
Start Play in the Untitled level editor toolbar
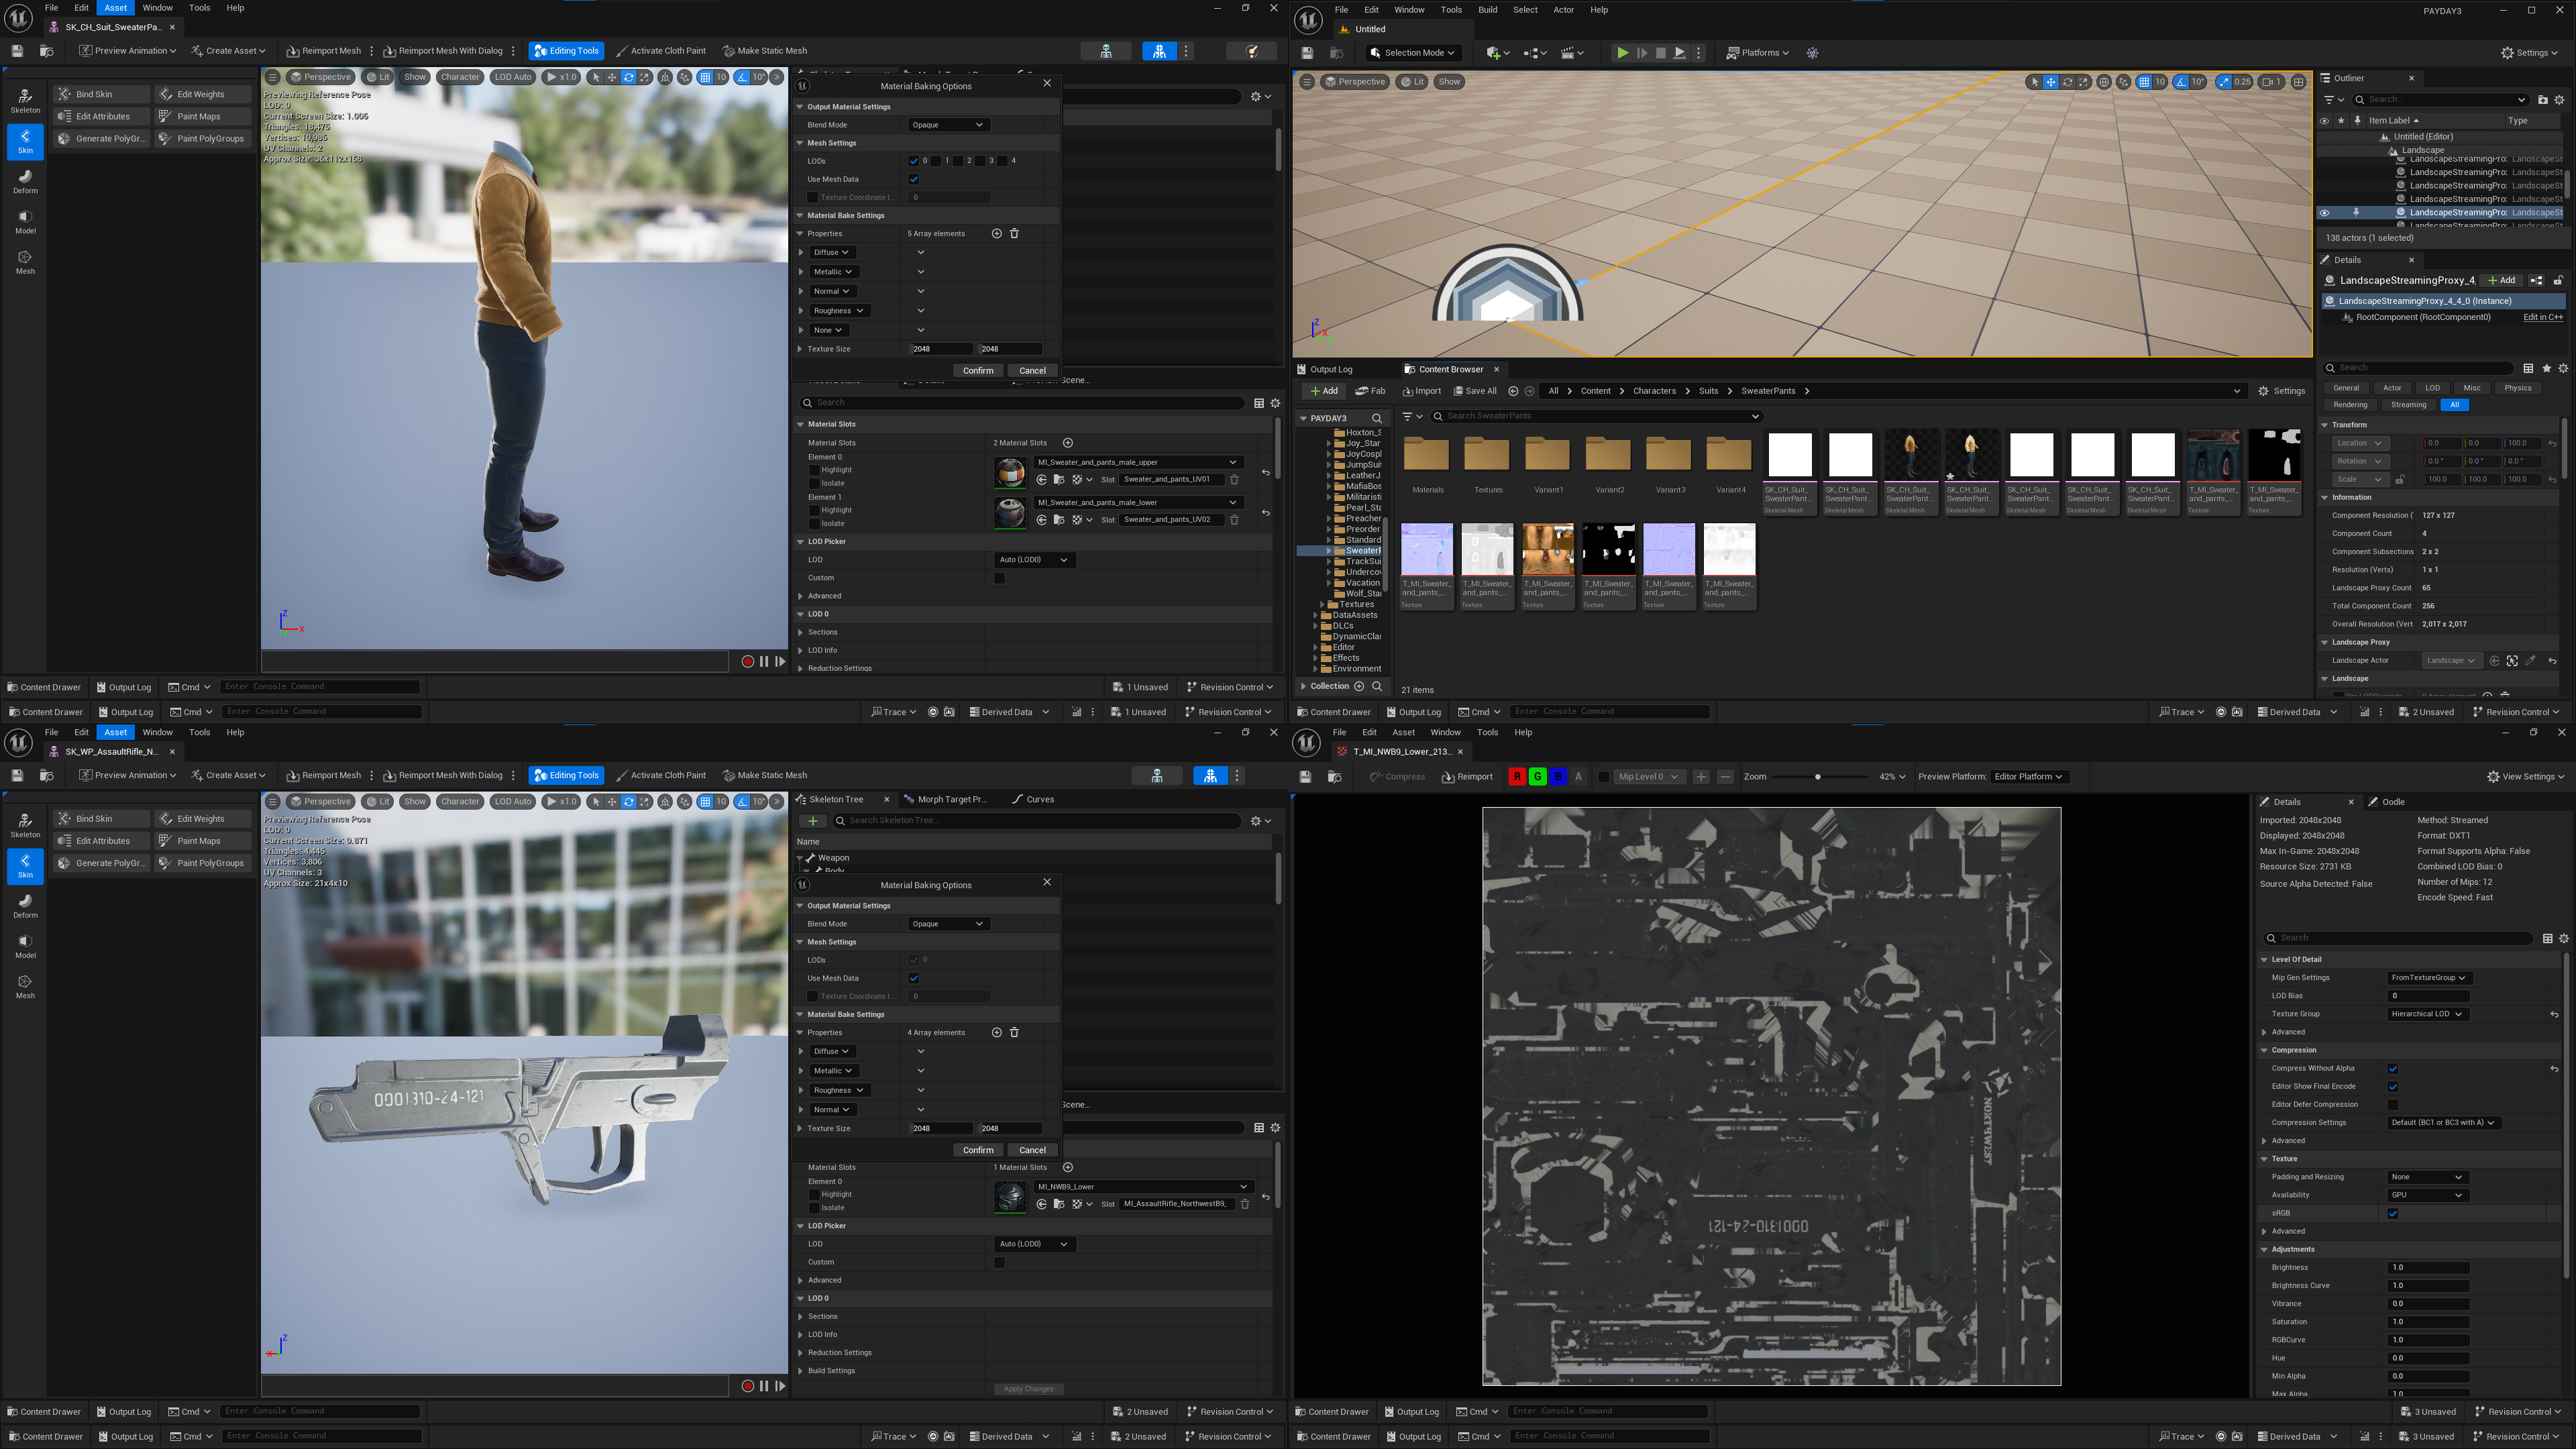point(1622,53)
